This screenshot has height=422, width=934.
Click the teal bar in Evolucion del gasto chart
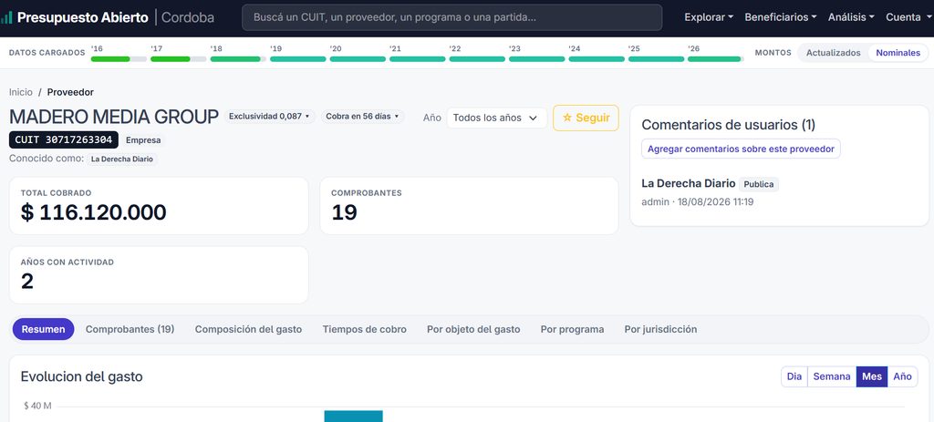pyautogui.click(x=353, y=416)
